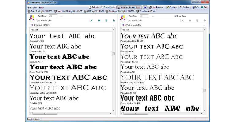Click the Refresh toolbar icon

90,7
